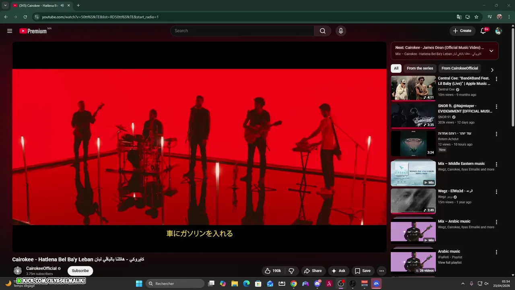This screenshot has height=290, width=515.
Task: Click the Share button
Action: pyautogui.click(x=313, y=271)
